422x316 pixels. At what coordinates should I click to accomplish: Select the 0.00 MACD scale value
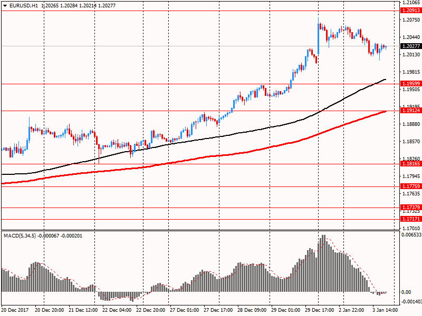(406, 292)
